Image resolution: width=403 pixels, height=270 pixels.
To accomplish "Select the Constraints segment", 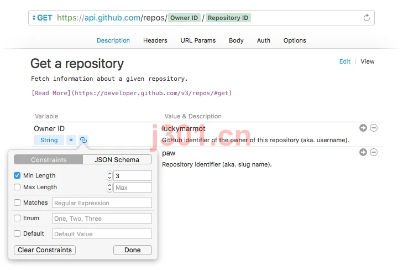I will (x=49, y=160).
